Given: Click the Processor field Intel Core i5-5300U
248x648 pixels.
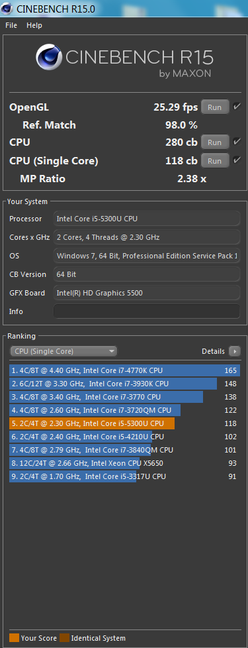Looking at the screenshot, I should [x=147, y=218].
